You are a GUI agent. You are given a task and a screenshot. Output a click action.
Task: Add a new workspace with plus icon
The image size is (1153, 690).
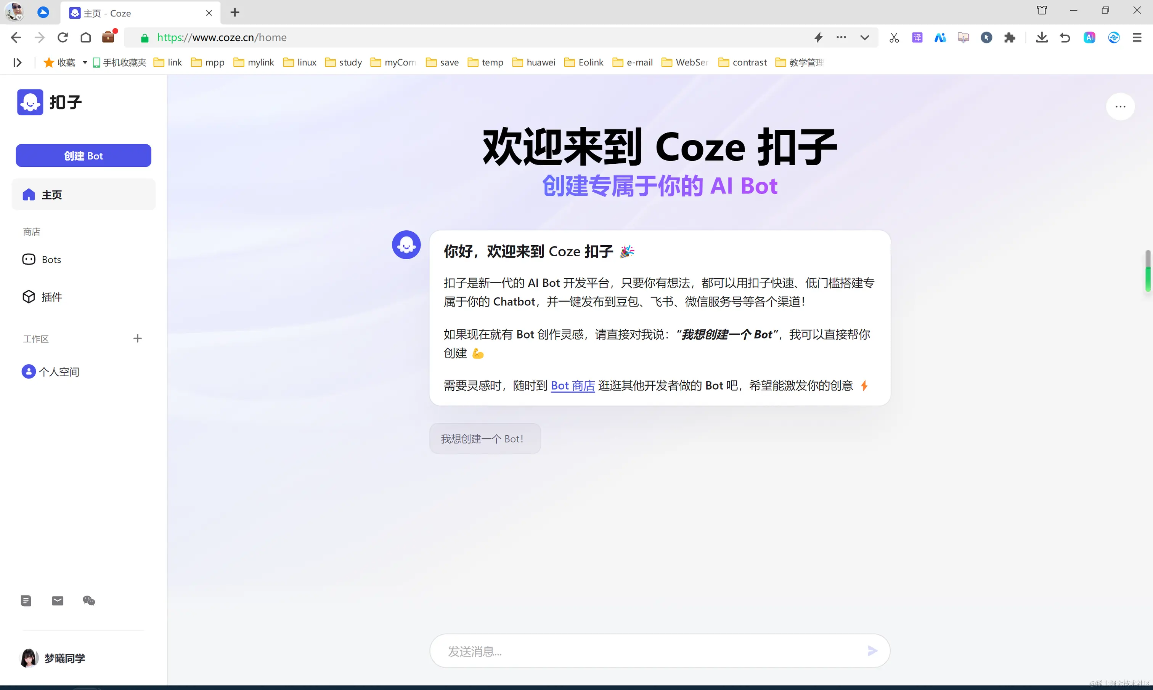point(137,339)
